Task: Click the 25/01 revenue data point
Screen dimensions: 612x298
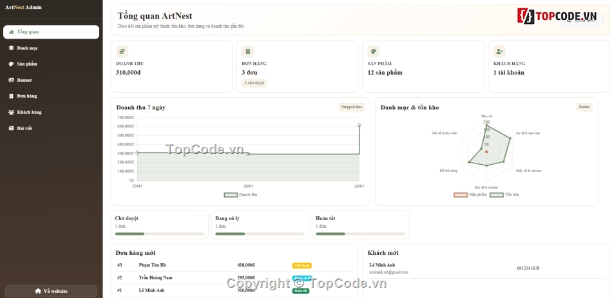Action: click(x=137, y=153)
